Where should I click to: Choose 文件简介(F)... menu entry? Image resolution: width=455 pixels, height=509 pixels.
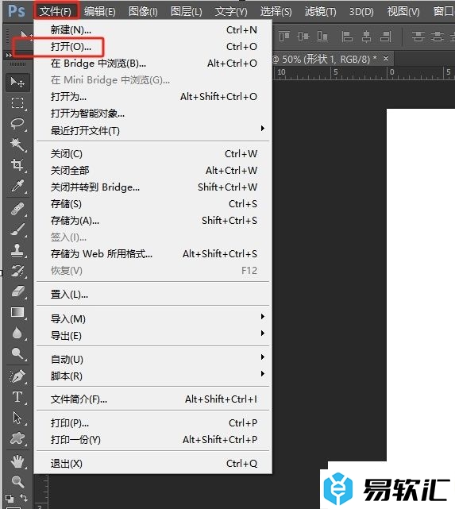[152, 399]
